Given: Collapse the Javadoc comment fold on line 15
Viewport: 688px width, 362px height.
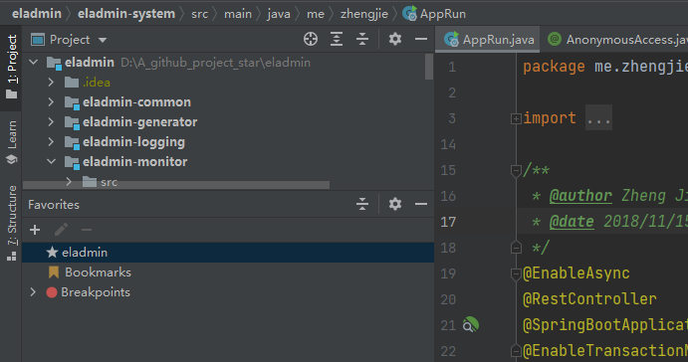Looking at the screenshot, I should pyautogui.click(x=516, y=170).
